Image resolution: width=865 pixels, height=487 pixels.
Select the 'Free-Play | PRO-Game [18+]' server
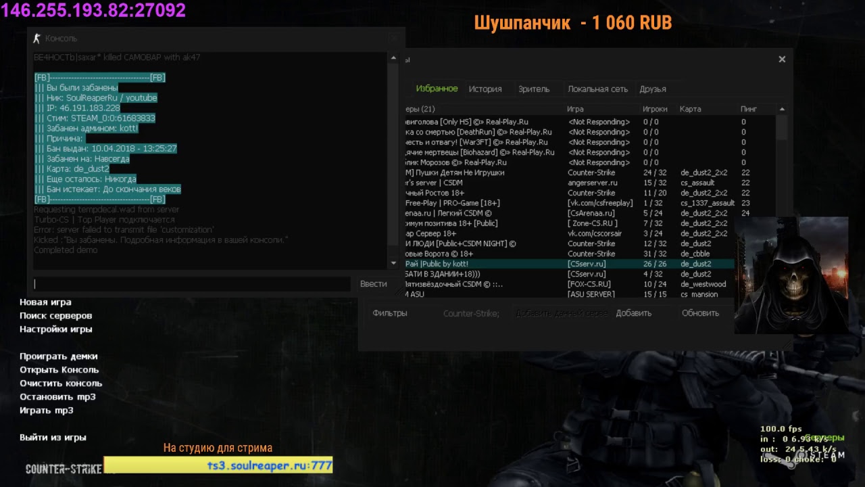click(590, 203)
